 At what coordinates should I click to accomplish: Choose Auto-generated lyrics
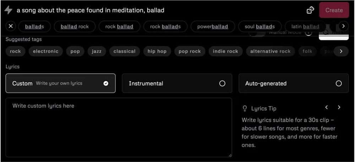pyautogui.click(x=293, y=83)
